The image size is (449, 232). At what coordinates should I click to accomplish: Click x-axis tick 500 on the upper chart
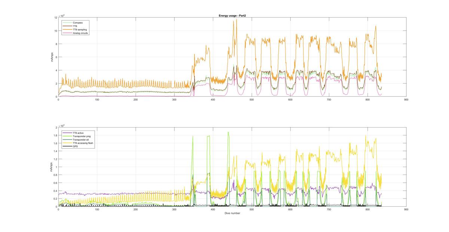[x=251, y=100]
